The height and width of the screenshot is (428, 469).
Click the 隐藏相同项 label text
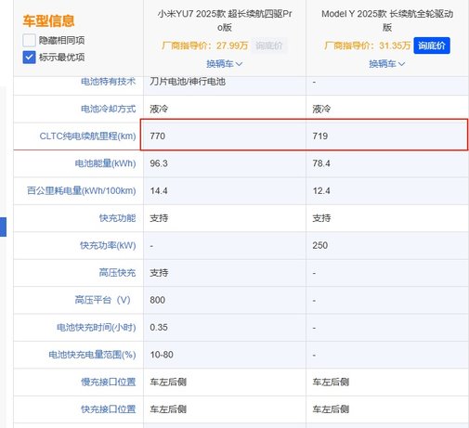[x=61, y=40]
